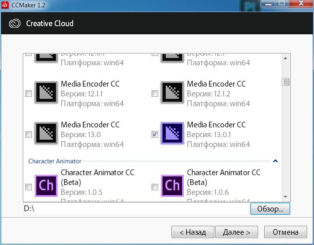Viewport: 314px width, 245px height.
Task: Click Character Animator CC (Beta) 1.0.5 title
Action: pyautogui.click(x=97, y=177)
